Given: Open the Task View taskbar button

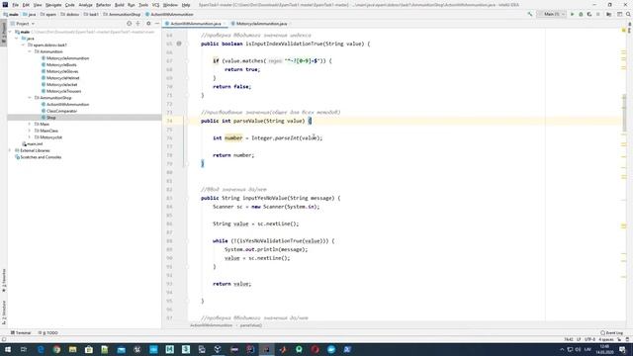Looking at the screenshot, I should click(x=24, y=349).
